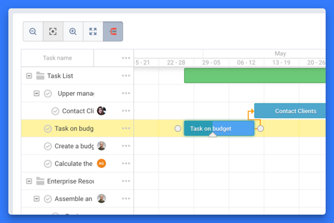Check off the Create a budget task
The image size is (334, 223).
click(x=48, y=146)
